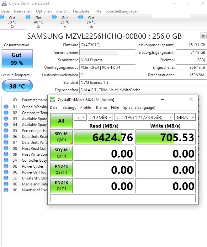Select drive C: status orb at 38 °C

coord(2,17)
